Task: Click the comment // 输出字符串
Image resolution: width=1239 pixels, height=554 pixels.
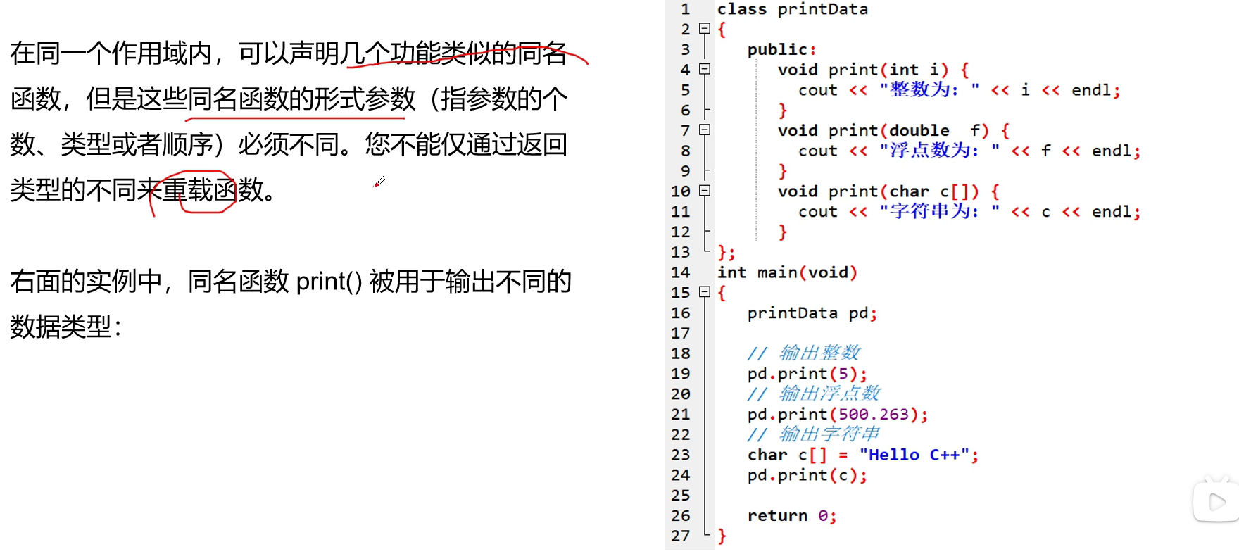Action: 814,434
